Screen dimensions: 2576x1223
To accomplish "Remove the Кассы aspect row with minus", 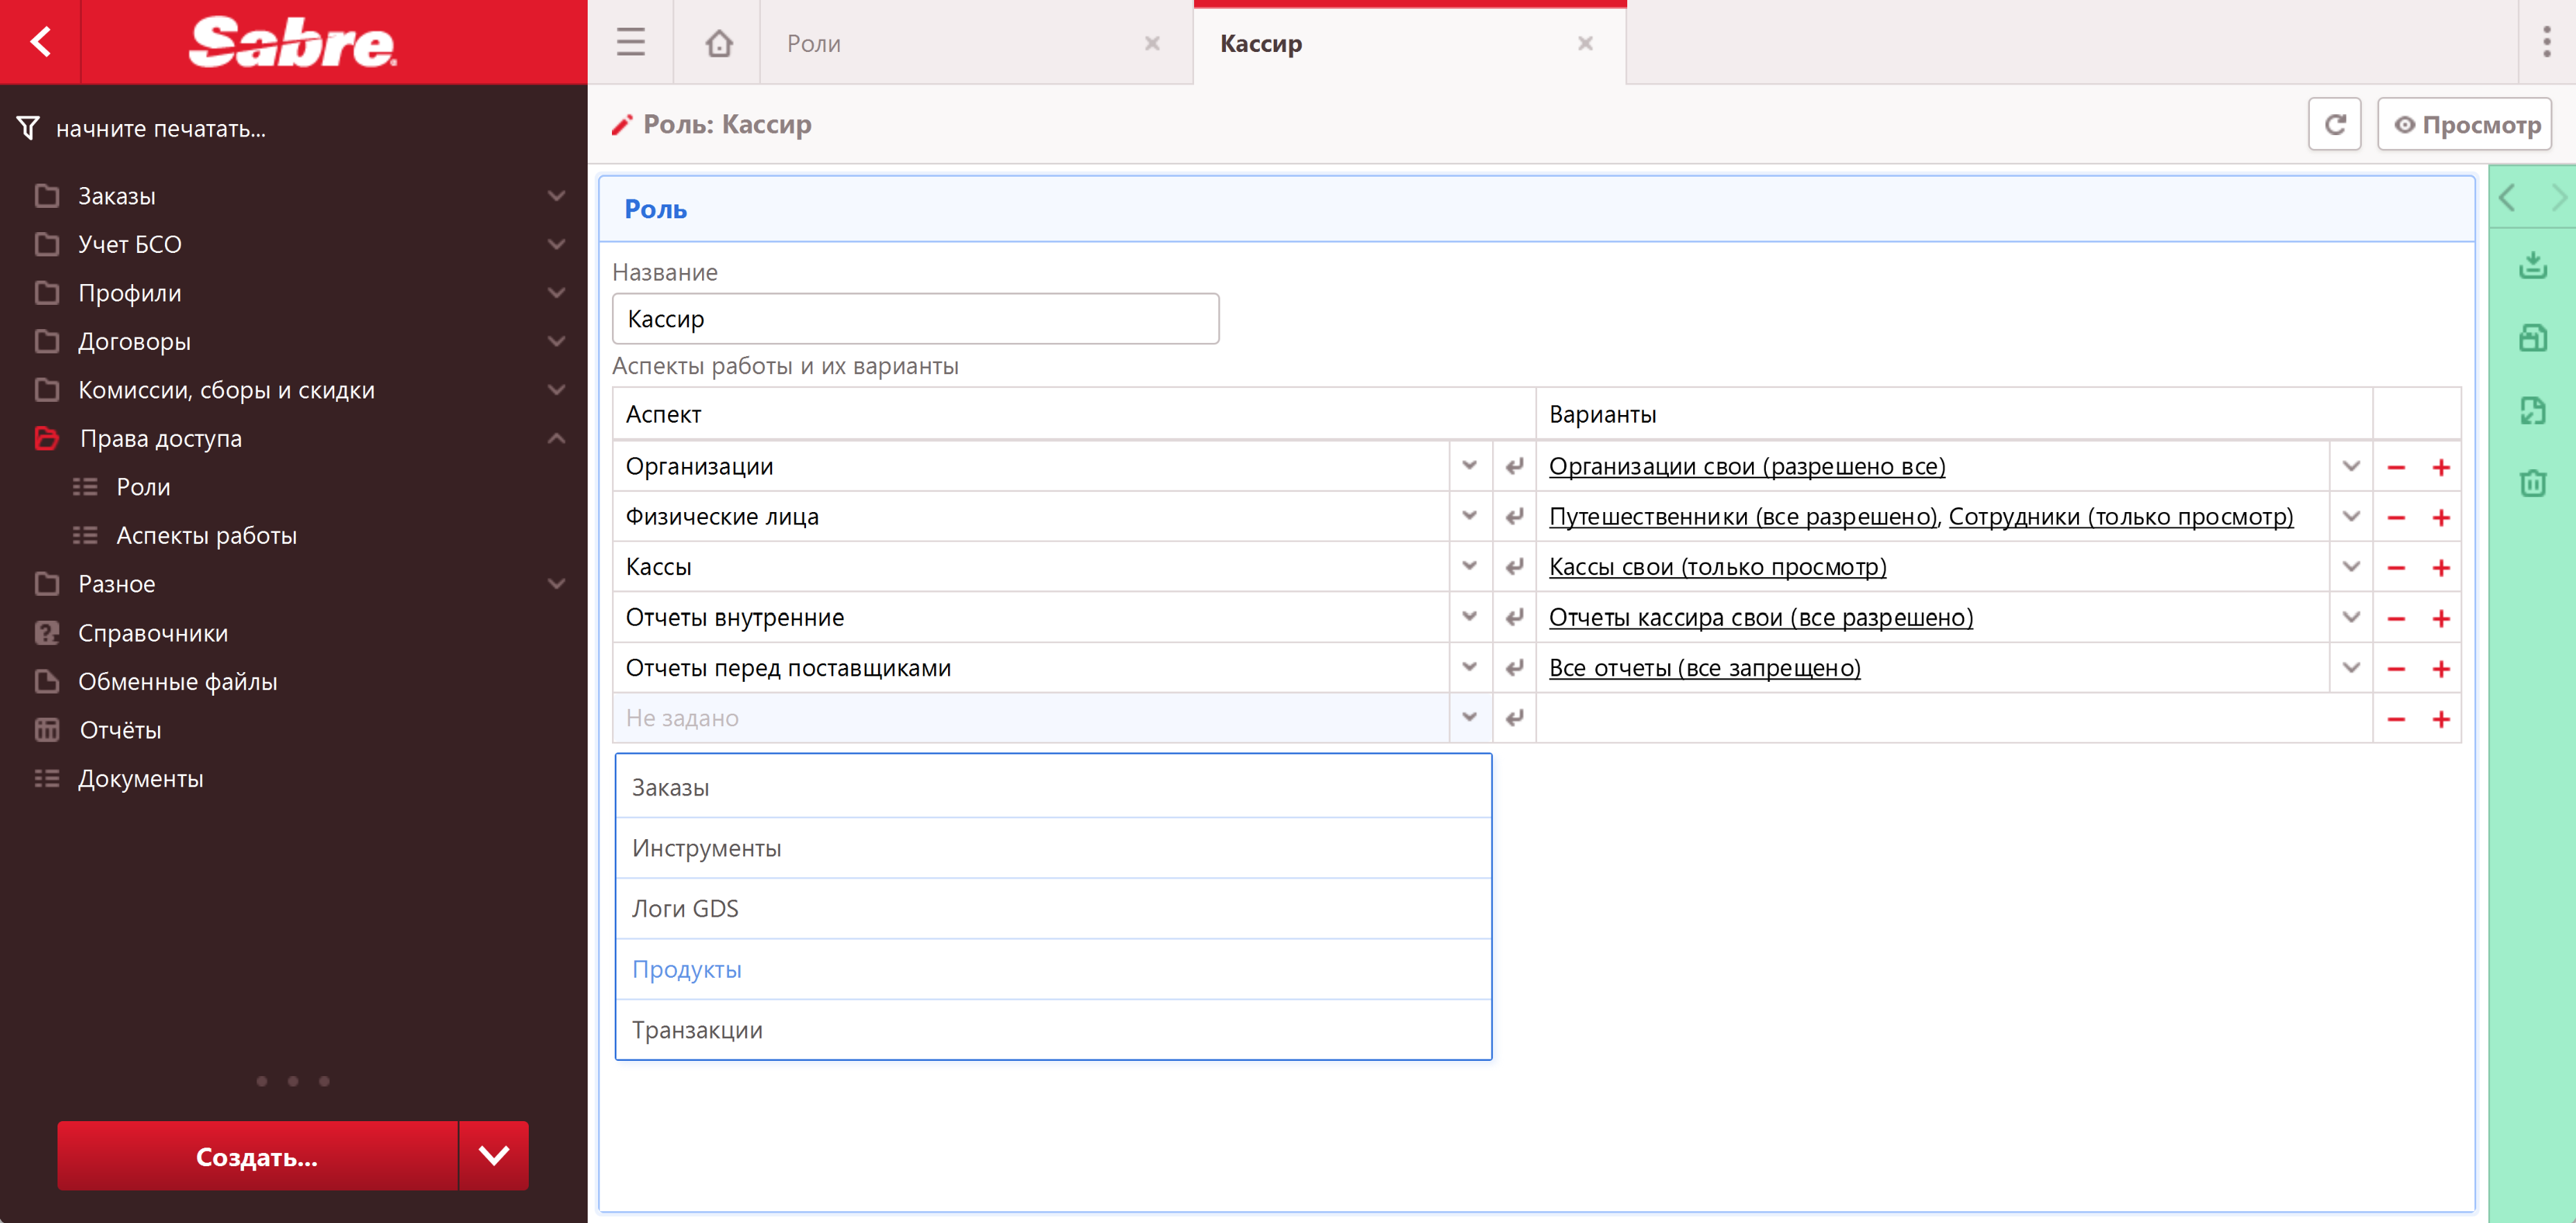I will 2396,568.
